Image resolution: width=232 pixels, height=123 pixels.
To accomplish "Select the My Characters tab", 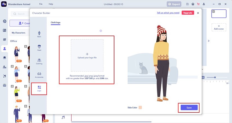I will 19,33.
